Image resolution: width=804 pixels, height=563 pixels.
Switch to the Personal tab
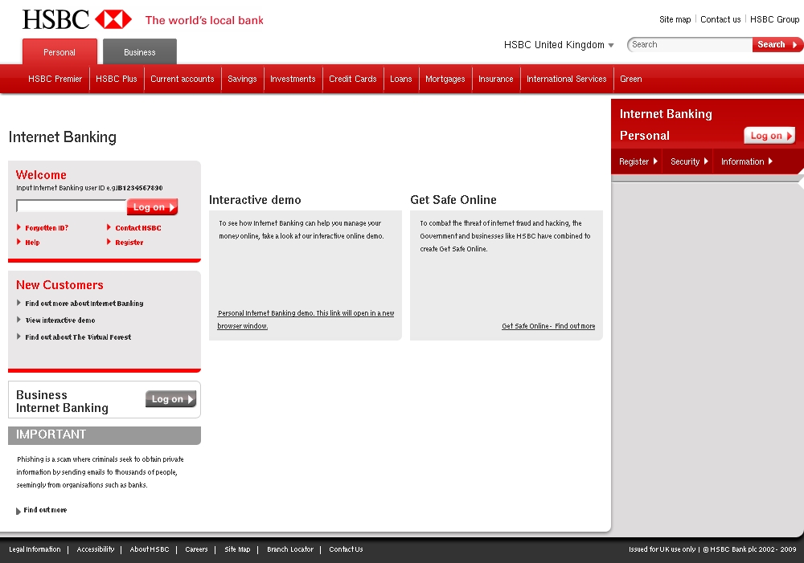(59, 51)
